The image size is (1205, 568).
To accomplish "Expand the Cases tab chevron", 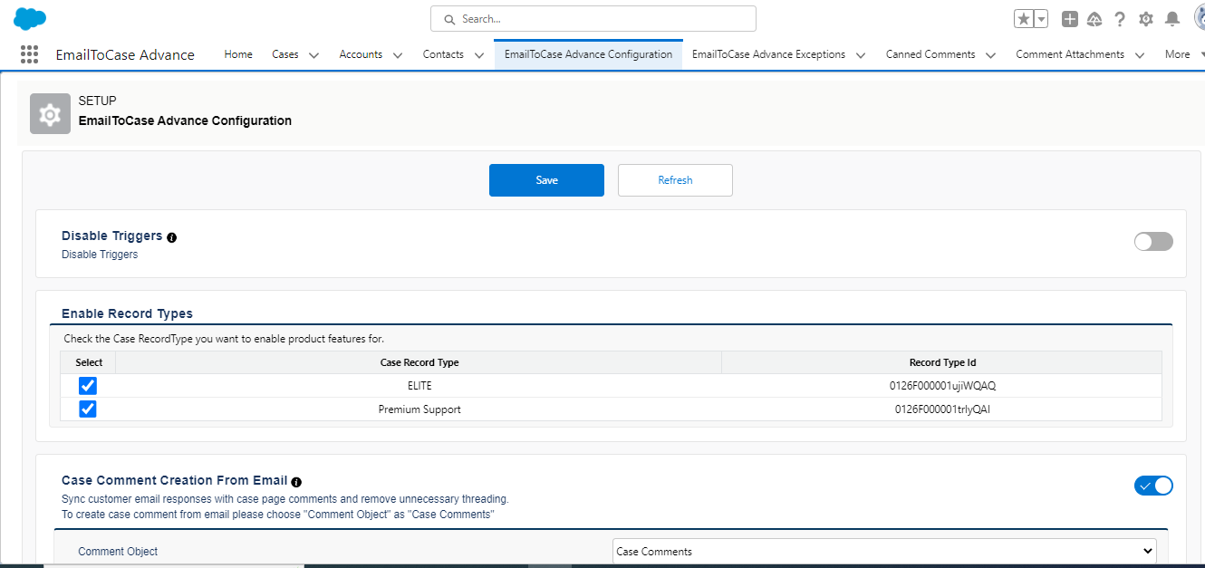I will 313,55.
